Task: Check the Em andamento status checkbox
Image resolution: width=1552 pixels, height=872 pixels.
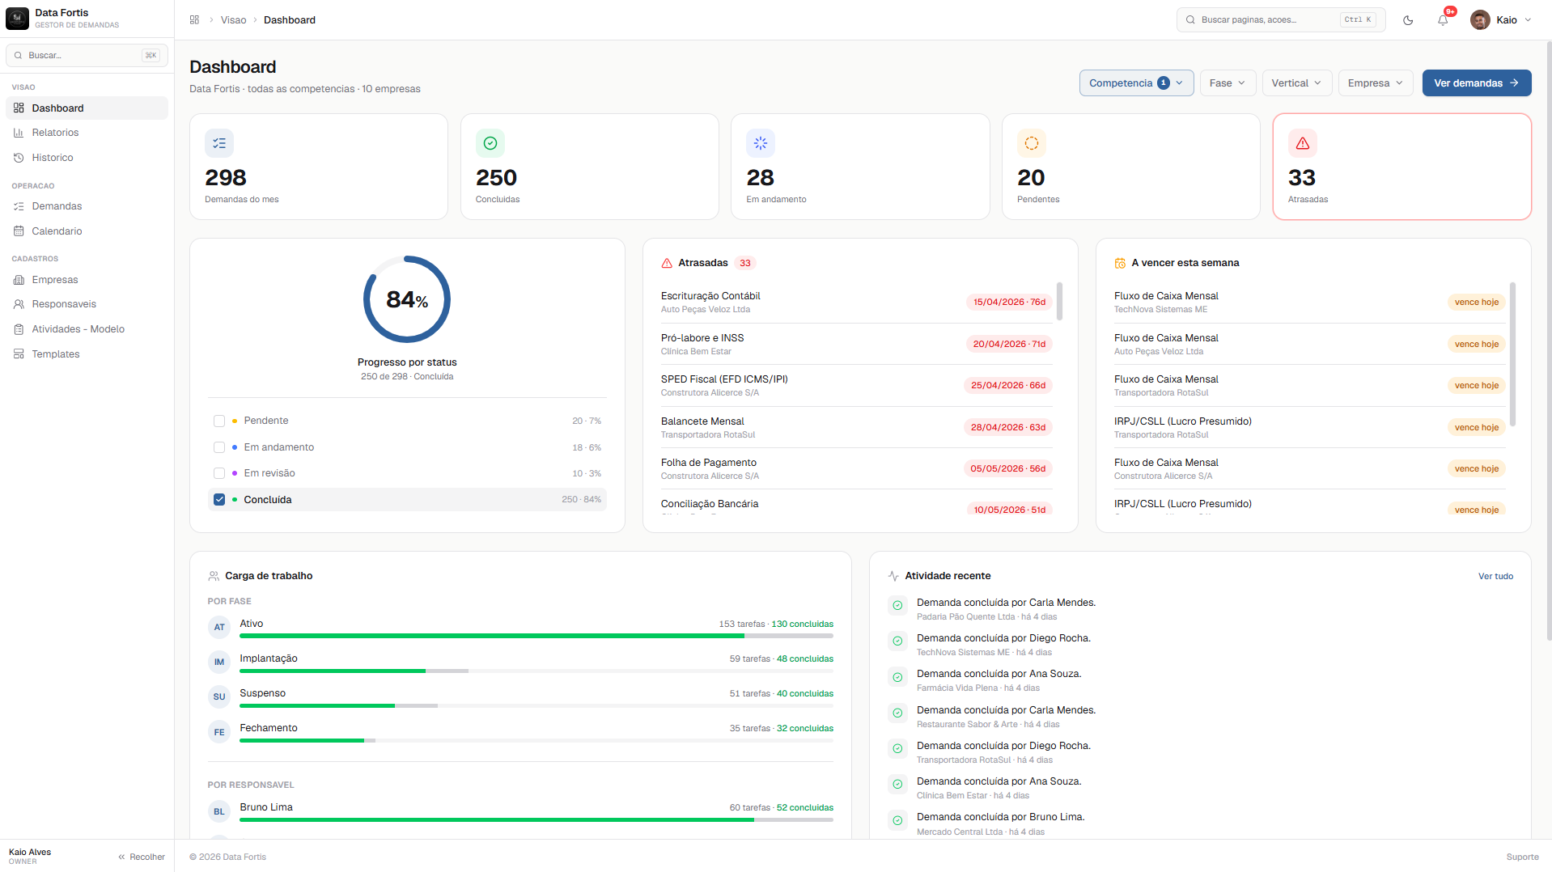Action: 219,447
